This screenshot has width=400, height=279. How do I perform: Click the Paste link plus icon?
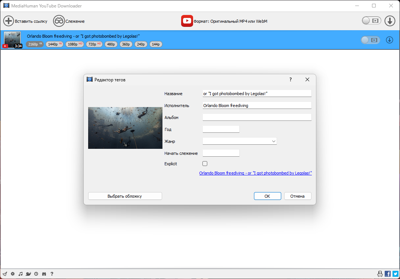pos(9,21)
